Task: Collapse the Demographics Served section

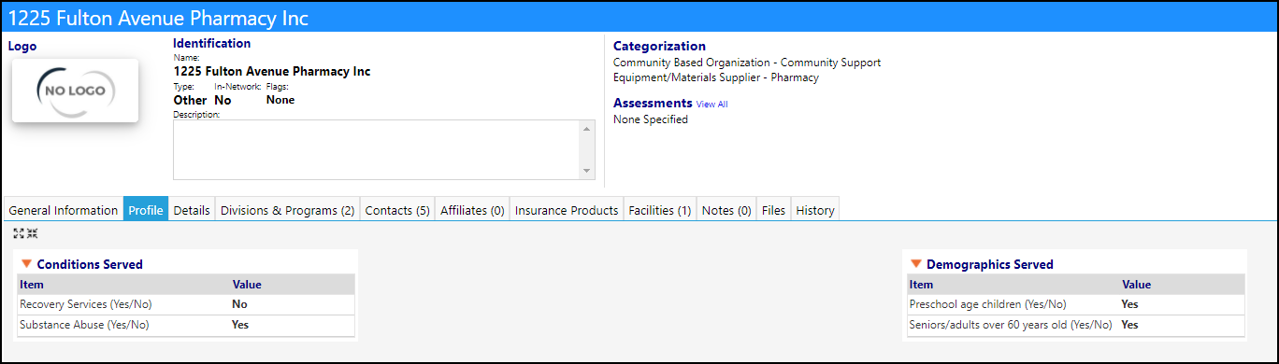Action: click(x=916, y=264)
